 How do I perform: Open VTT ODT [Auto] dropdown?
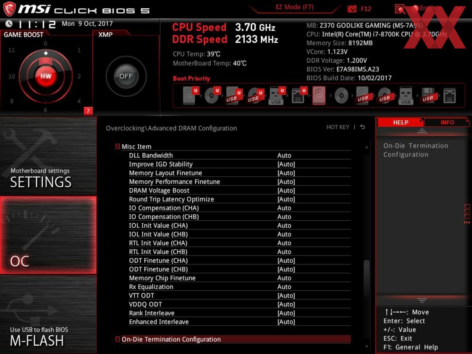[286, 295]
